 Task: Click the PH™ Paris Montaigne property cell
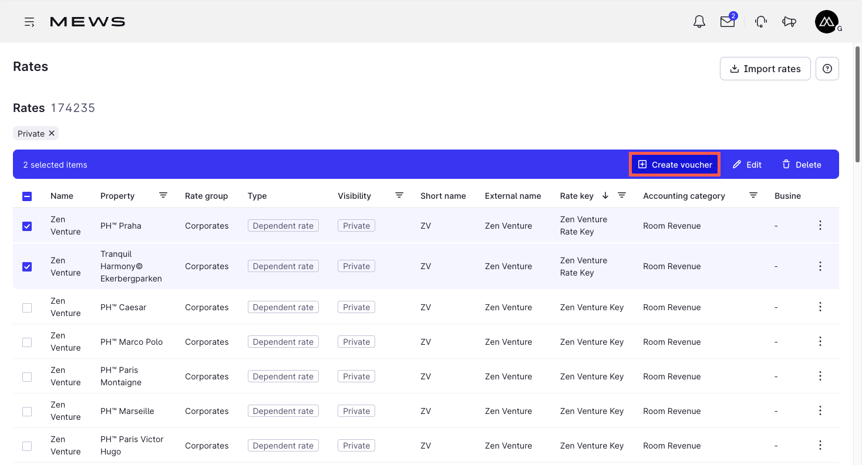[x=121, y=376]
